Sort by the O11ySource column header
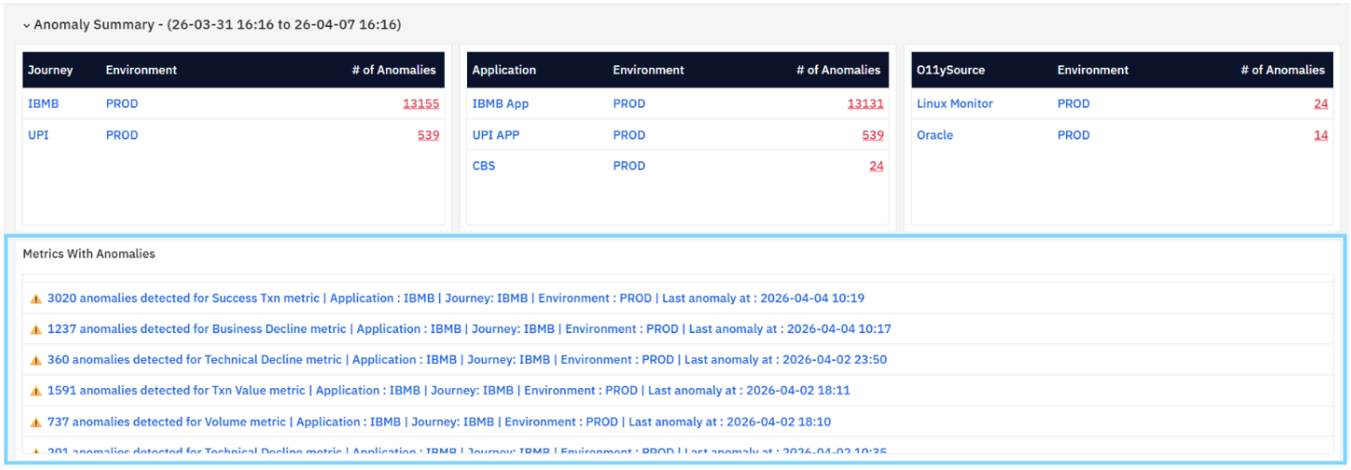Viewport: 1351px width, 470px height. (x=951, y=70)
